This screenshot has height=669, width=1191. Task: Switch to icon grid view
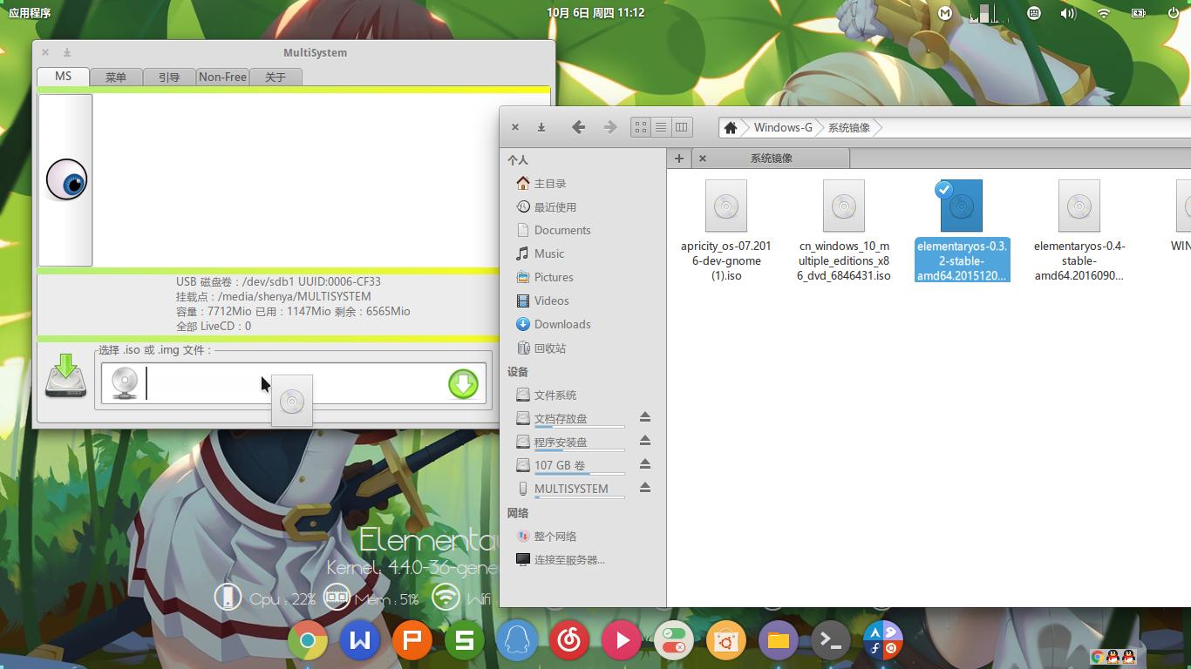pyautogui.click(x=641, y=127)
